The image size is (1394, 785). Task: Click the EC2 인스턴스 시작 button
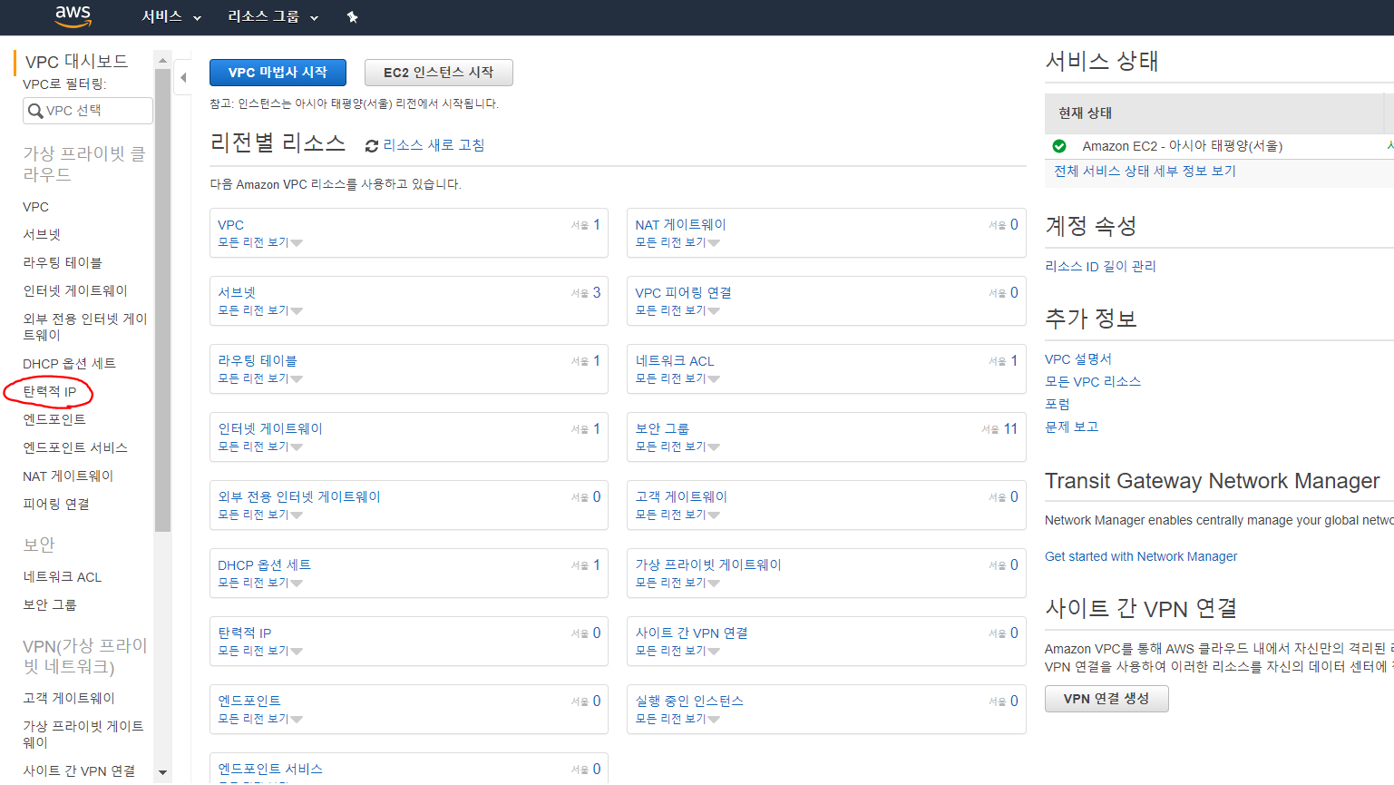pos(439,73)
